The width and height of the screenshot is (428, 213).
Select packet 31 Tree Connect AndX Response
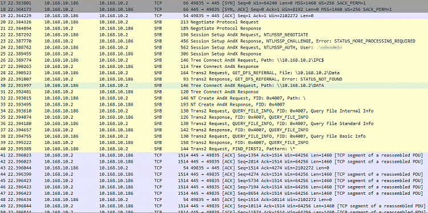pos(214,92)
